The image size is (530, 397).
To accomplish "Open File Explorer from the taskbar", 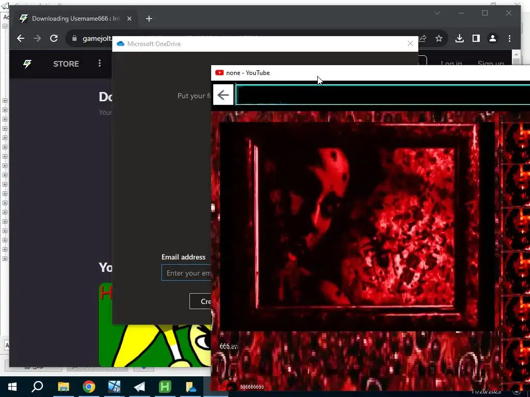I will (x=63, y=387).
